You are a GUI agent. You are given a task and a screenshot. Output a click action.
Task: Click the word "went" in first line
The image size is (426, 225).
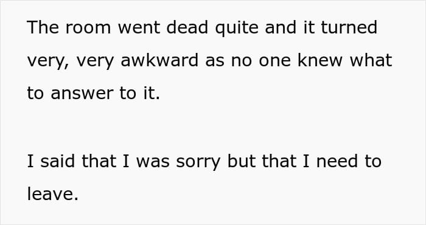point(139,28)
